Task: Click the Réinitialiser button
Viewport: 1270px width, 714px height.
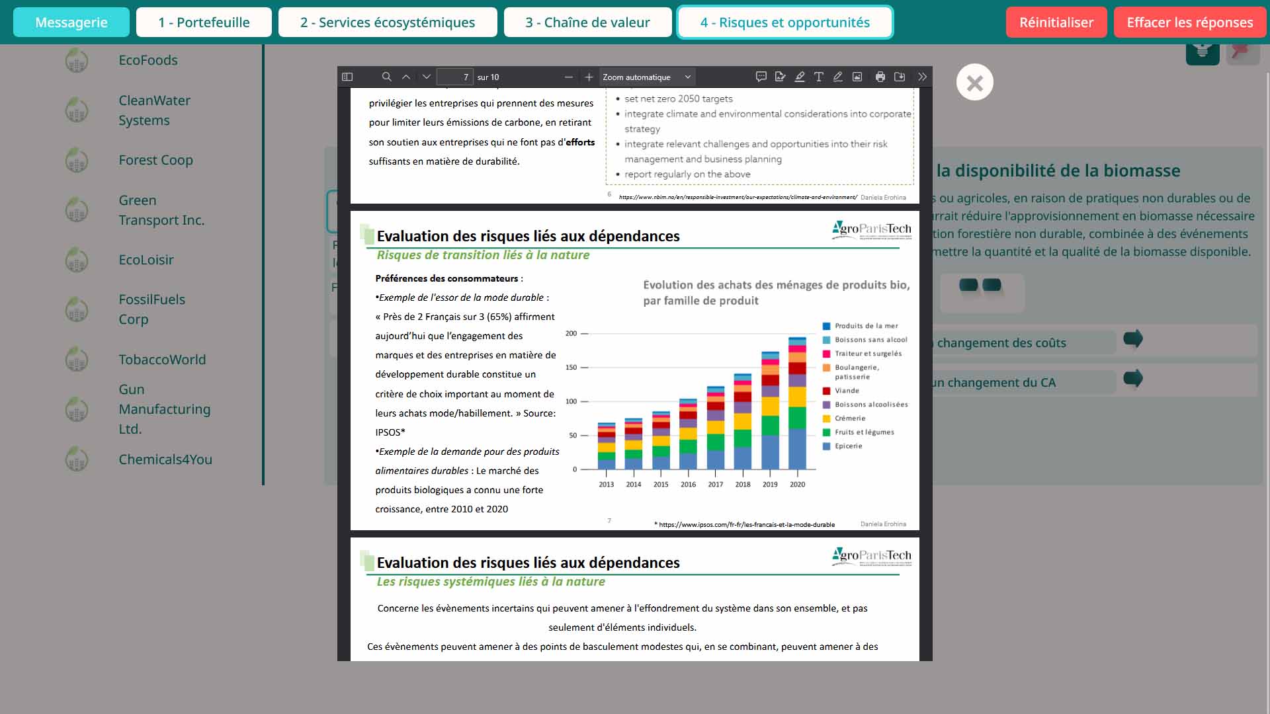Action: (x=1056, y=22)
